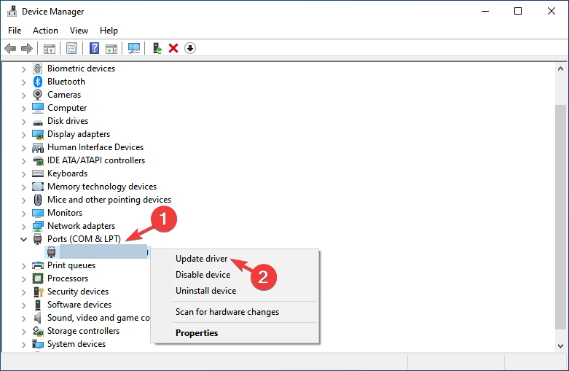
Task: Expand the Display adapters category
Action: tap(23, 135)
